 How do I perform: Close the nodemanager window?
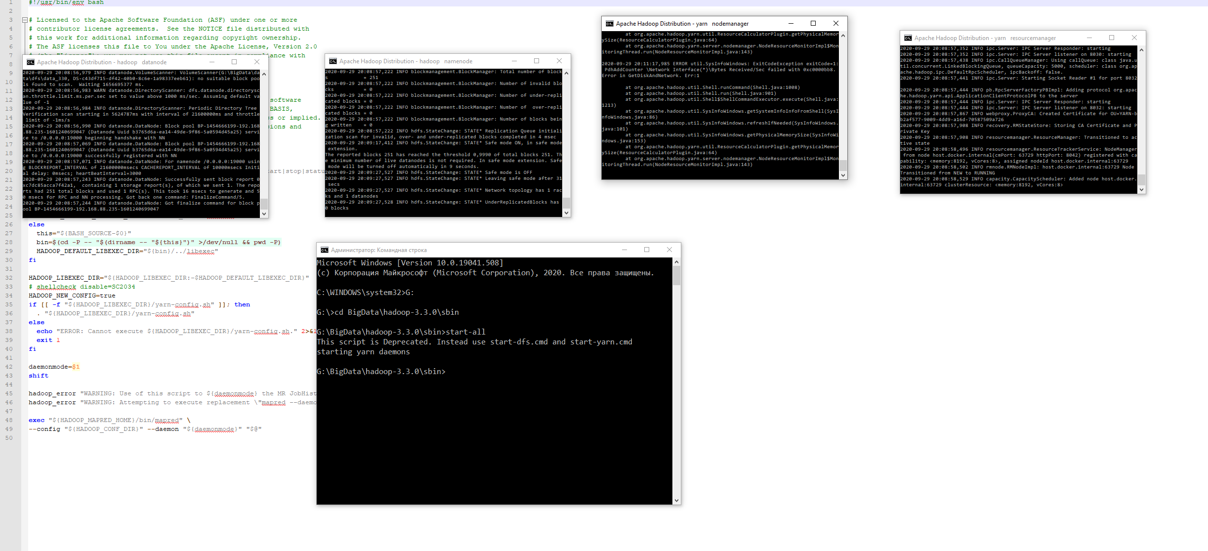click(x=836, y=23)
